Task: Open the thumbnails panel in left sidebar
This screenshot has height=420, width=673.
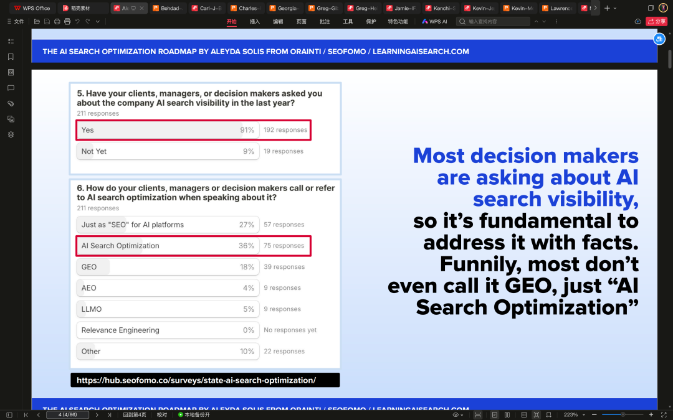Action: (x=11, y=72)
